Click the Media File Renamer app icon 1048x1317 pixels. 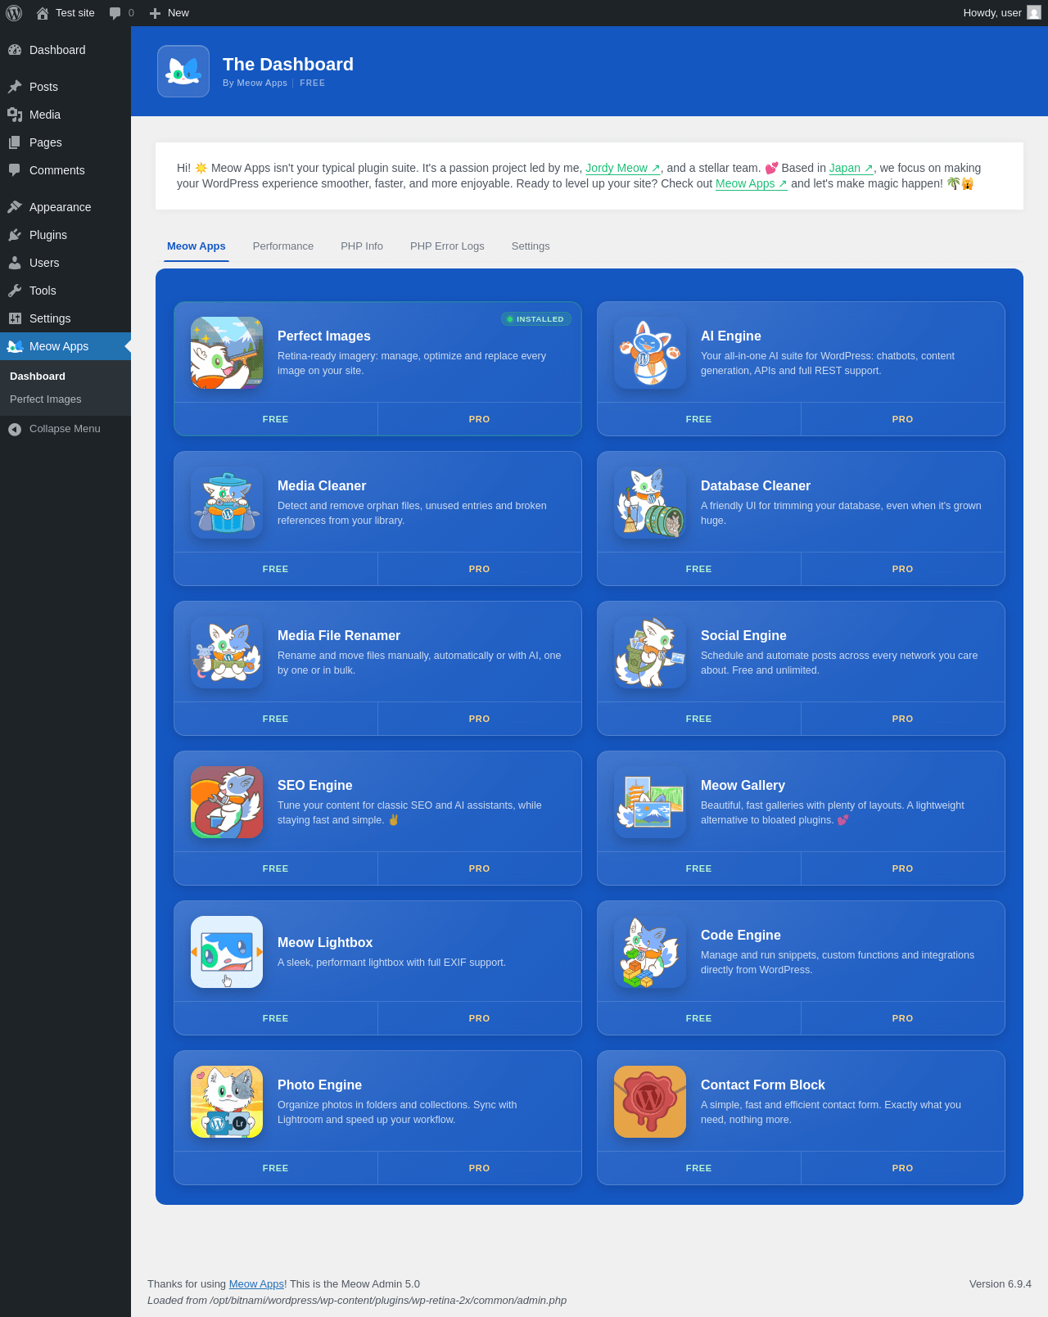tap(227, 652)
